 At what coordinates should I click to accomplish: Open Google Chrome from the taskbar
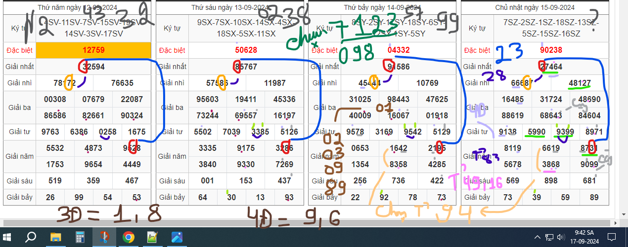(129, 237)
